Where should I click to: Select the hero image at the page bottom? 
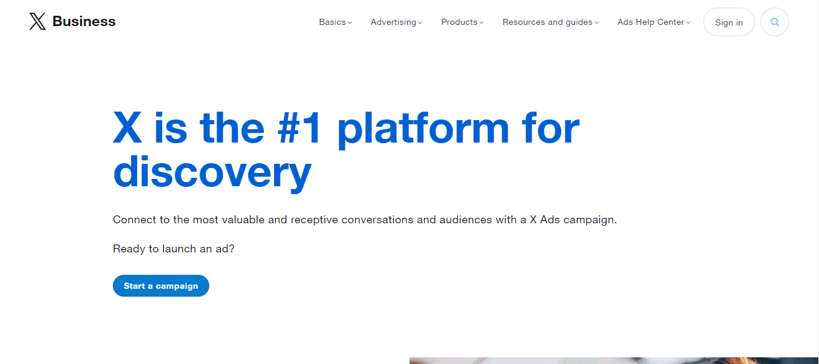point(613,360)
